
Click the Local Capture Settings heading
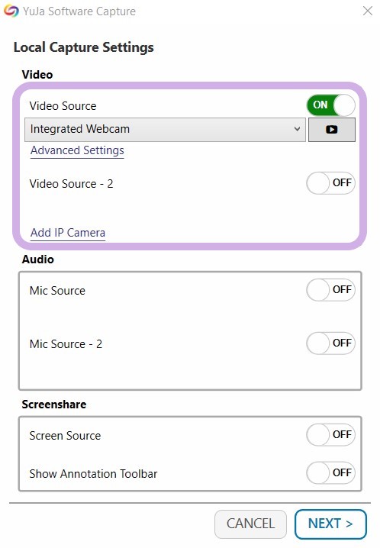pos(83,47)
